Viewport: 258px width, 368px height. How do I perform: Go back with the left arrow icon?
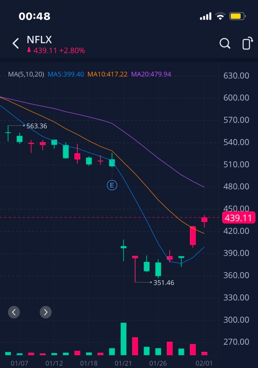tap(15, 44)
